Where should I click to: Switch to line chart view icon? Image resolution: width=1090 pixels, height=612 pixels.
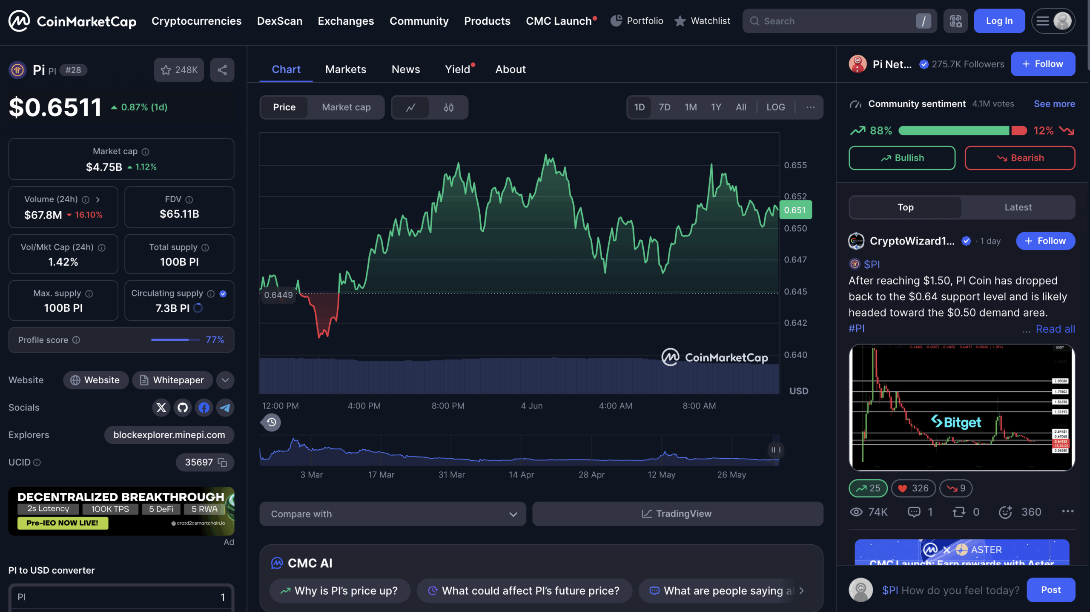click(410, 107)
